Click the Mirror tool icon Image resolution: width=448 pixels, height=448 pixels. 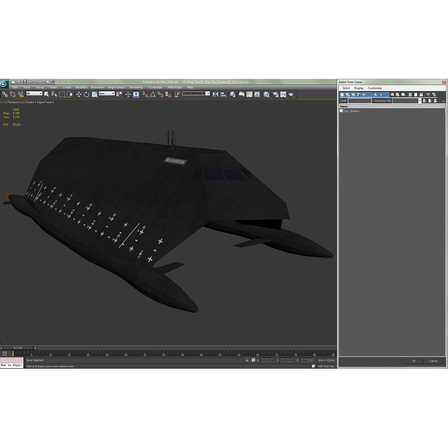coord(215,94)
